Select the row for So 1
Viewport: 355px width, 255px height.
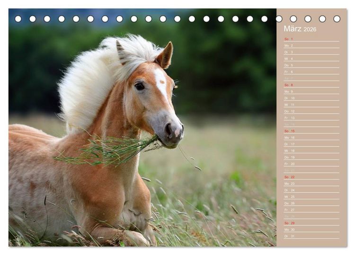coord(311,39)
